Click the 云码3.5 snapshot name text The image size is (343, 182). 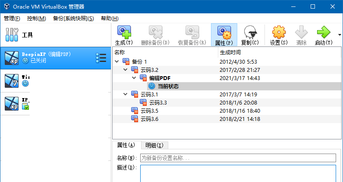click(149, 111)
